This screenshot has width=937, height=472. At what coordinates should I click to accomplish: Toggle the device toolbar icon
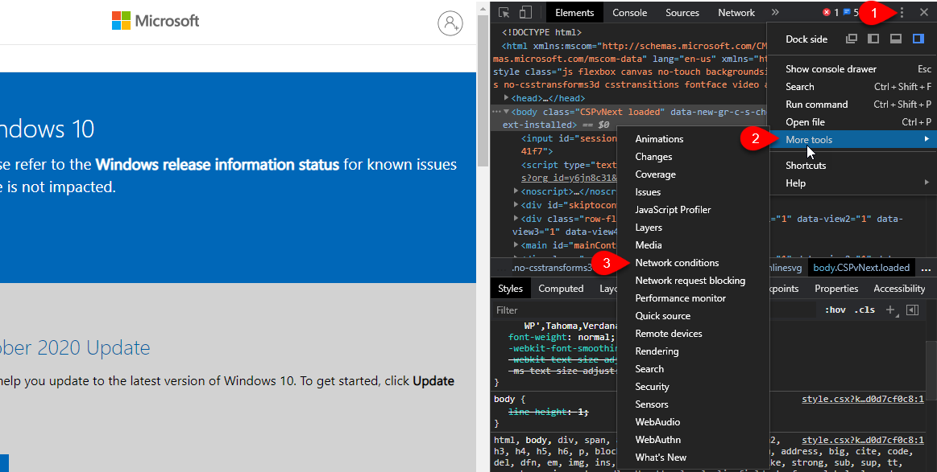point(524,13)
